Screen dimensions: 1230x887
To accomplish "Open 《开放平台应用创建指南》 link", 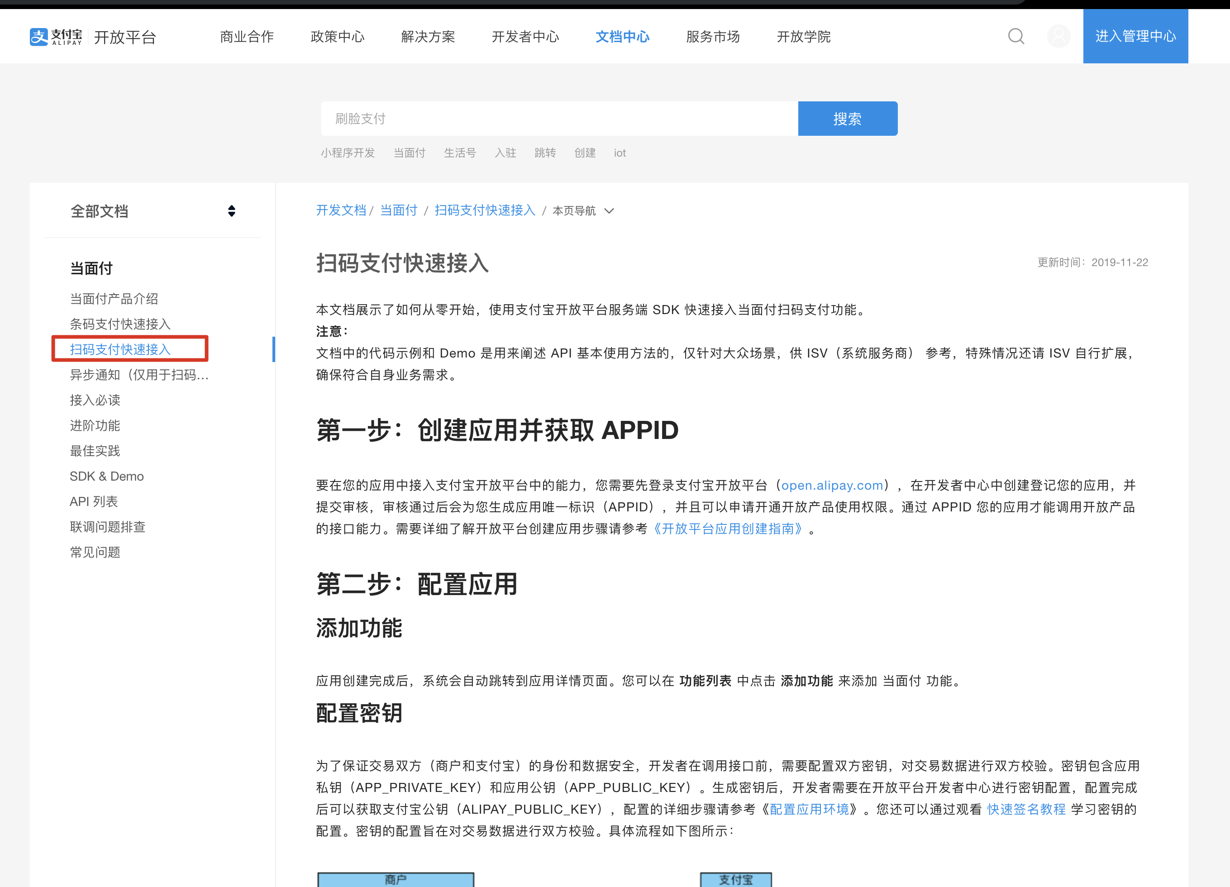I will click(x=728, y=529).
